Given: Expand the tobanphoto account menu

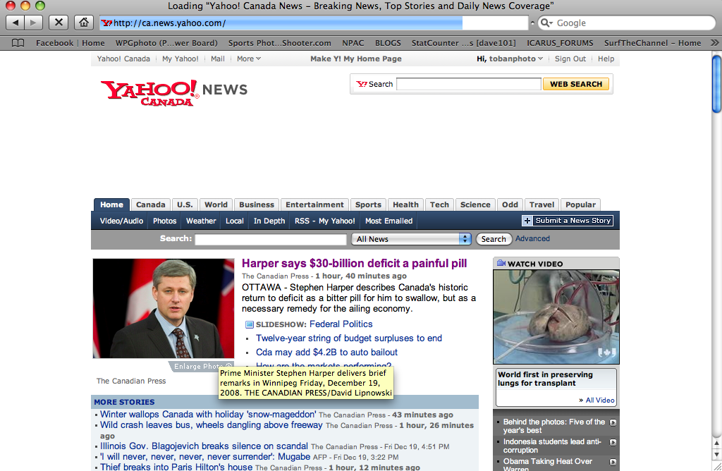Looking at the screenshot, I should (x=515, y=59).
